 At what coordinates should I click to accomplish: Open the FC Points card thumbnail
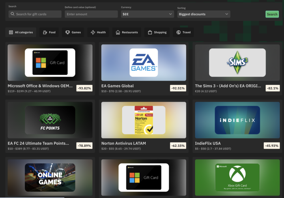click(50, 120)
